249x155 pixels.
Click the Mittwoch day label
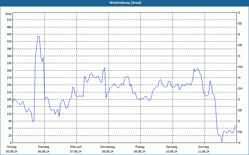coord(76,147)
